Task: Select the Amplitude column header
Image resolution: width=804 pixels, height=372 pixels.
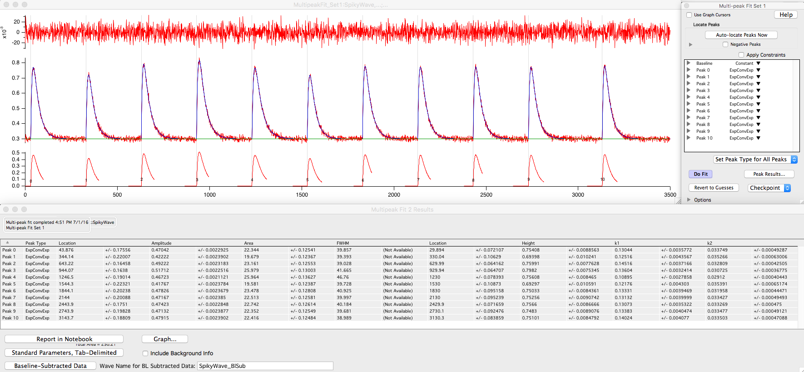Action: (x=161, y=243)
